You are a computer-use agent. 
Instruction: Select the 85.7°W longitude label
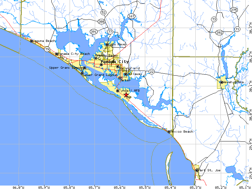pos(94,187)
